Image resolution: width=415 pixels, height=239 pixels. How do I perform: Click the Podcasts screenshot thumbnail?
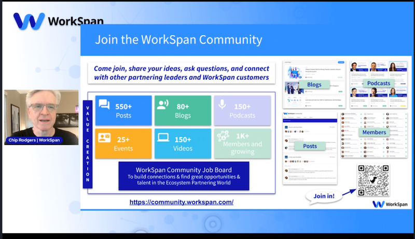pyautogui.click(x=379, y=85)
